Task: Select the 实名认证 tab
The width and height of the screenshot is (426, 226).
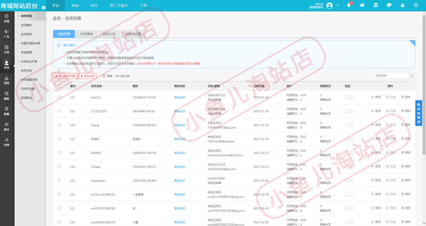Action: 109,34
